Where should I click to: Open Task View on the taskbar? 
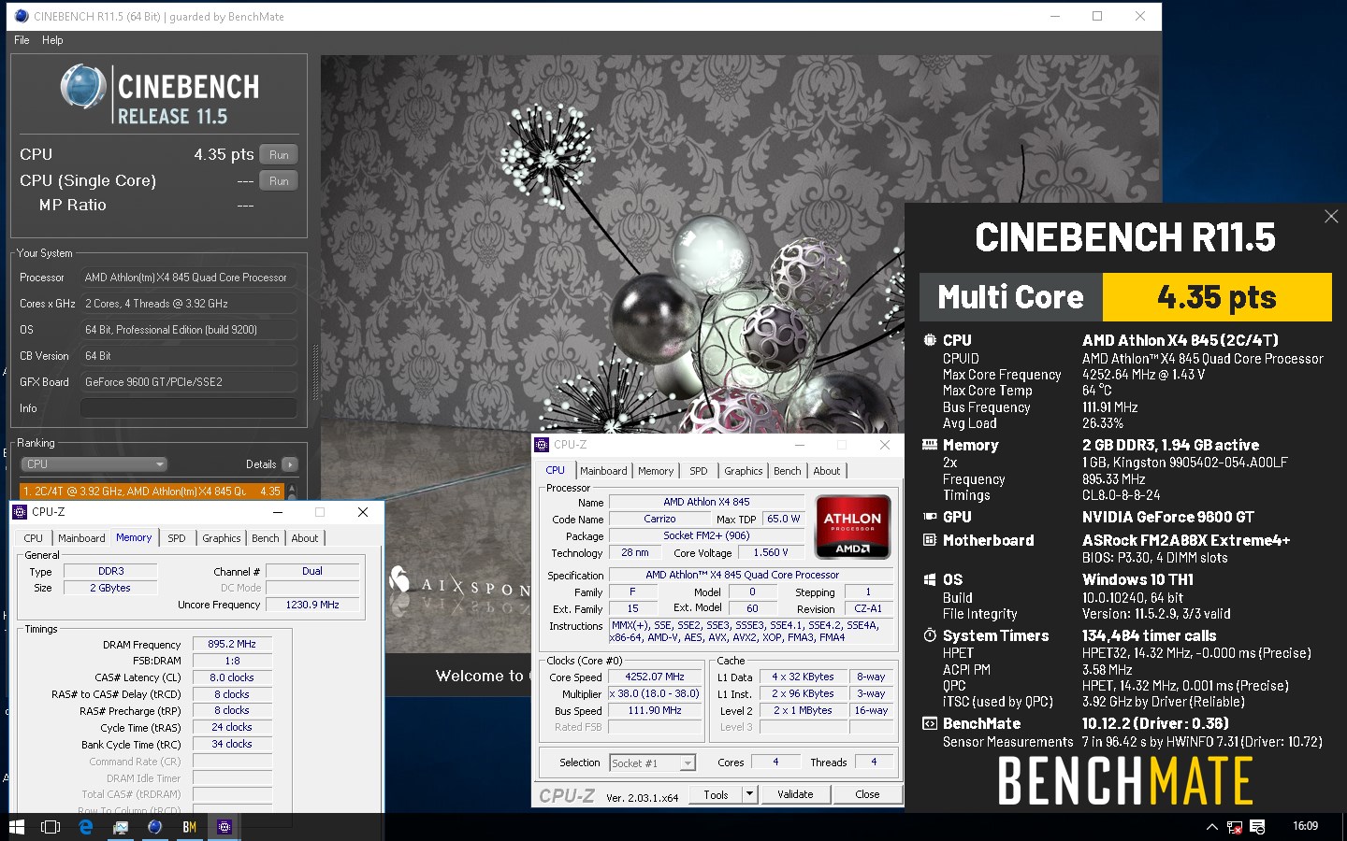[x=51, y=827]
